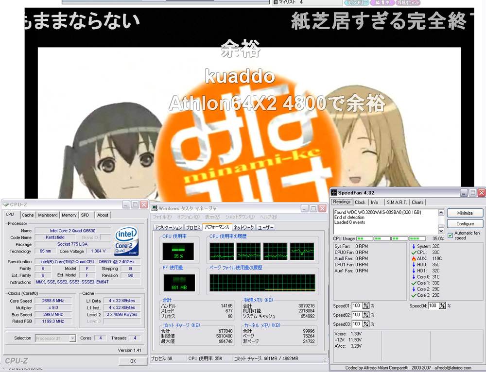Screen dimensions: 486x372
Task: Click the SpeedFan title bar icon
Action: [334, 192]
